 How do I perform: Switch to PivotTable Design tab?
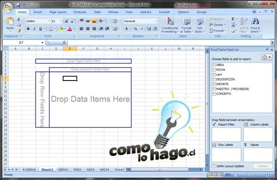[202, 12]
